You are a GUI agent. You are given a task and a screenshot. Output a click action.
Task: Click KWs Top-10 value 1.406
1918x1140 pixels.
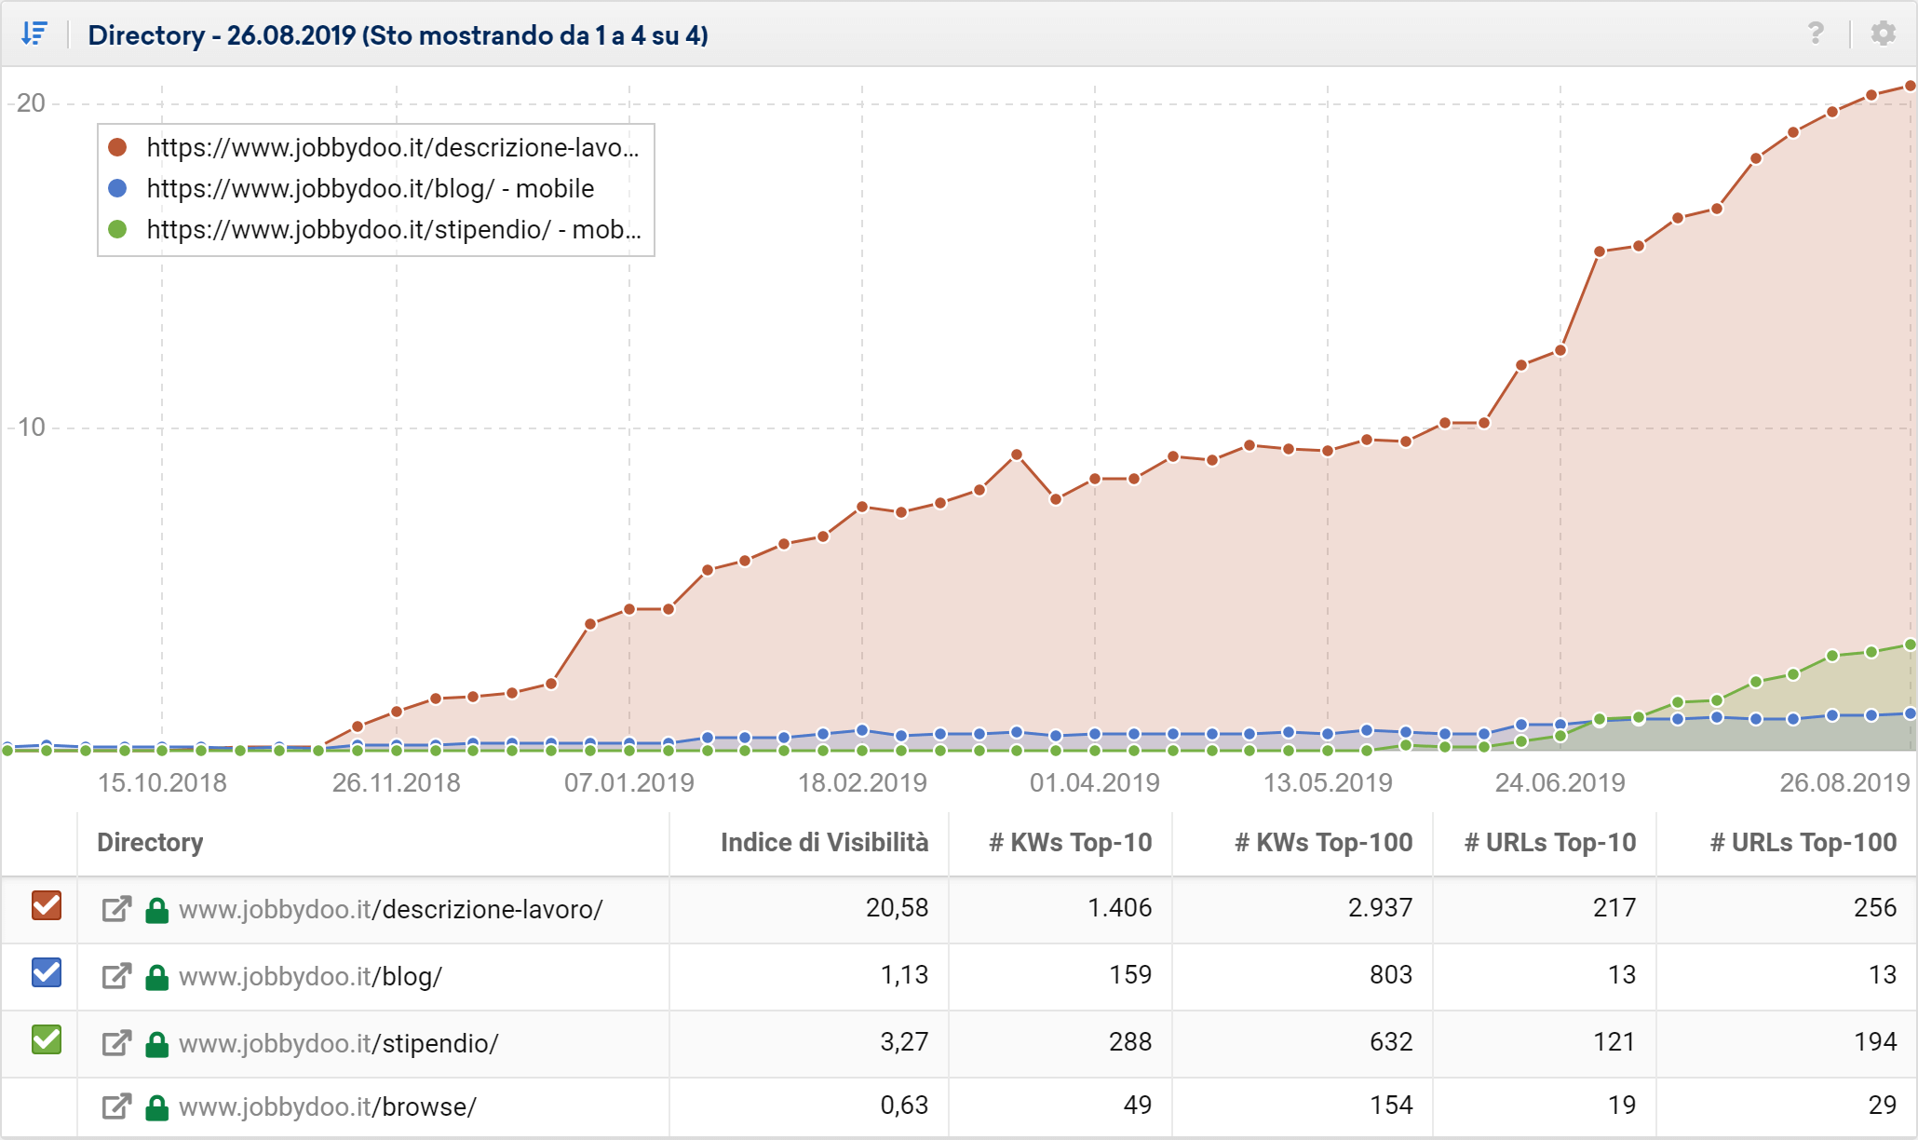(1119, 907)
